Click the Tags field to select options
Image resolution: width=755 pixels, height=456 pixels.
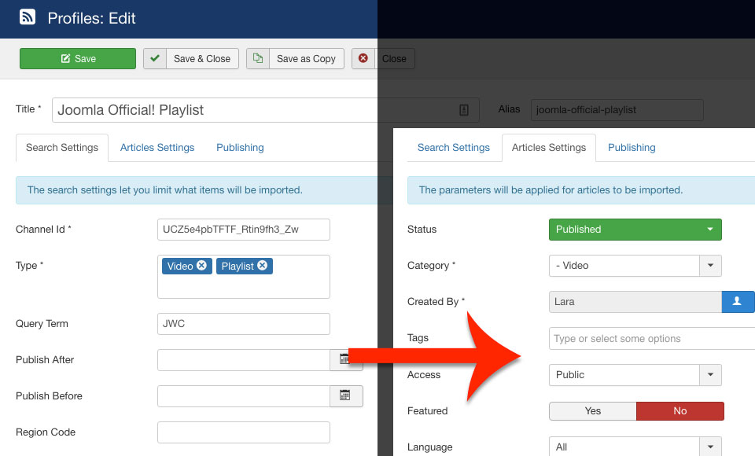pos(652,339)
